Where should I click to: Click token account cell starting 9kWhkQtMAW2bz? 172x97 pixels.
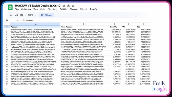(x=84, y=30)
